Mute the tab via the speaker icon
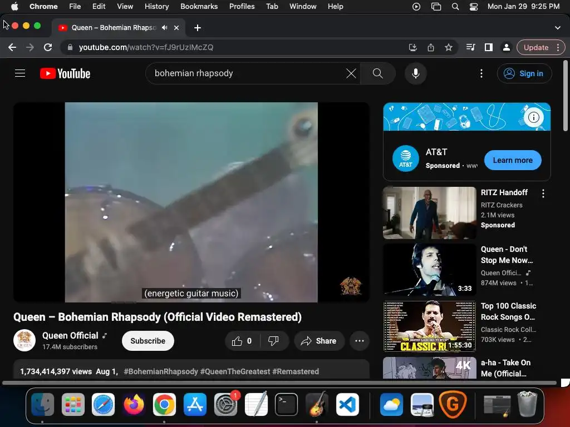 [x=165, y=28]
